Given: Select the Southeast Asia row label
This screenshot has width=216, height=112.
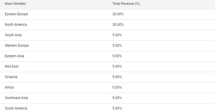Looking at the screenshot, I should point(16,98).
